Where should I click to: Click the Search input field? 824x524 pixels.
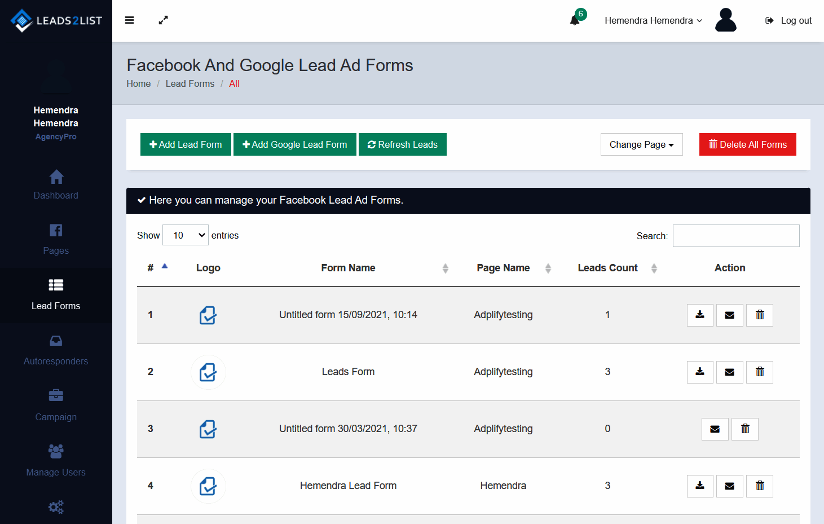click(x=735, y=236)
